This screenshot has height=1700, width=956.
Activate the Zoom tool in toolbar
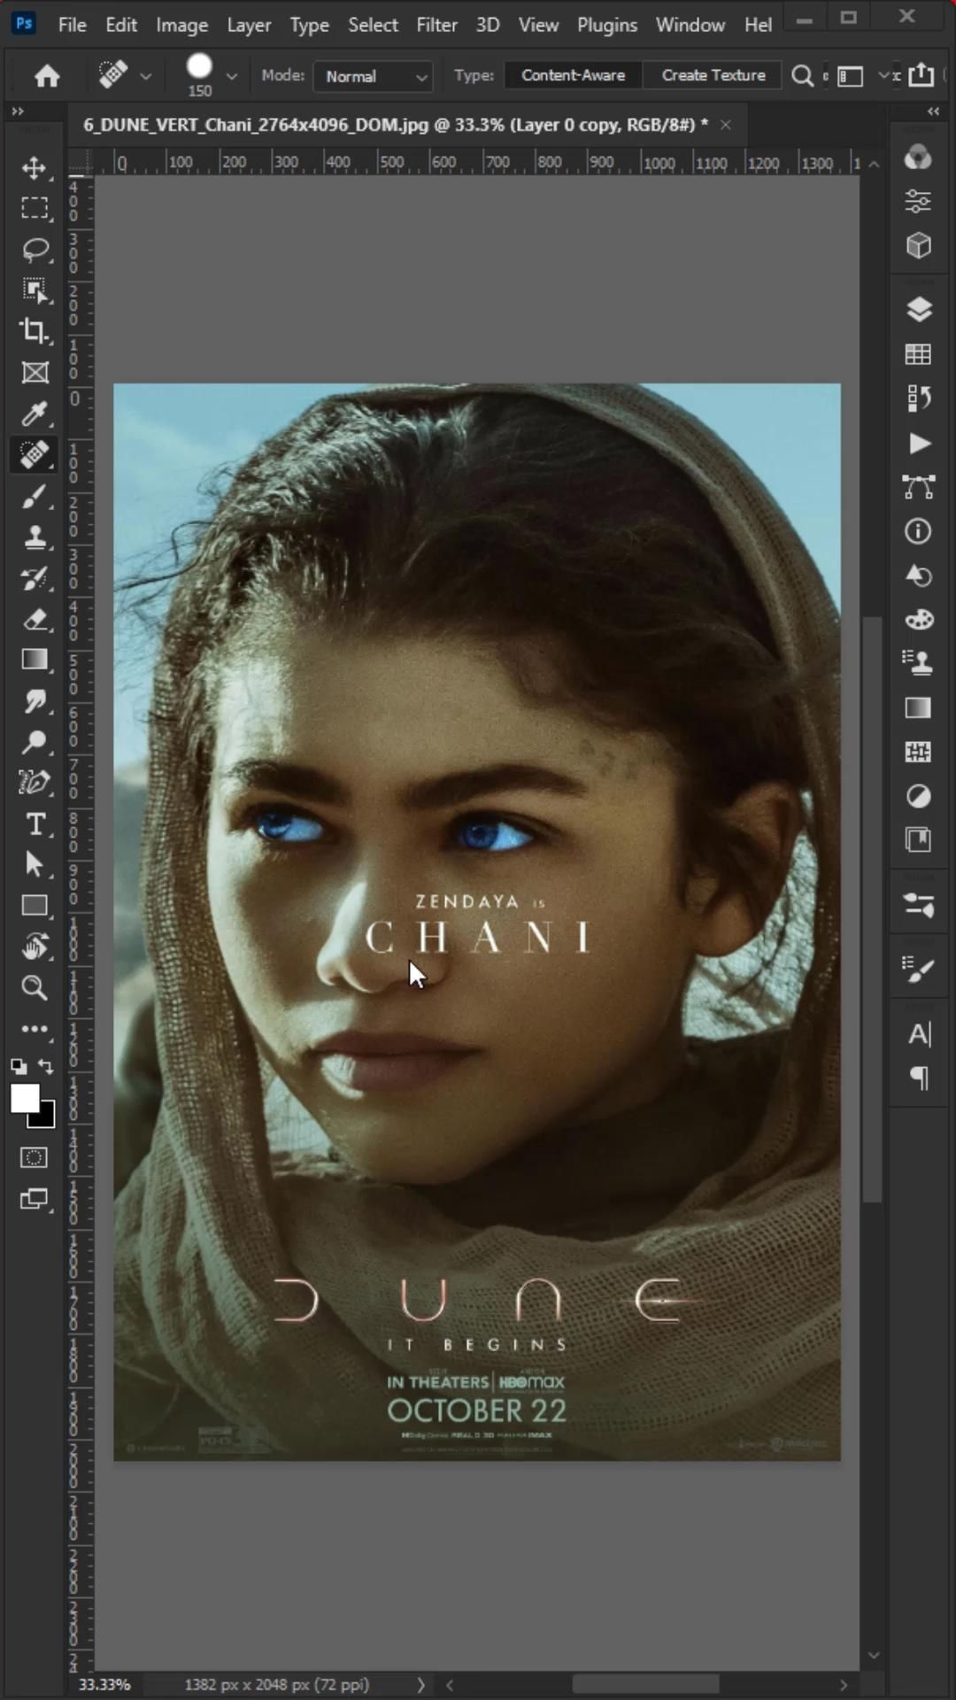(35, 988)
